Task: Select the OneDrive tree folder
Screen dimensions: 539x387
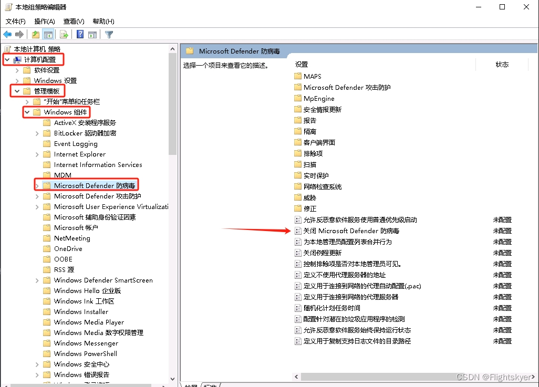Action: pos(68,249)
